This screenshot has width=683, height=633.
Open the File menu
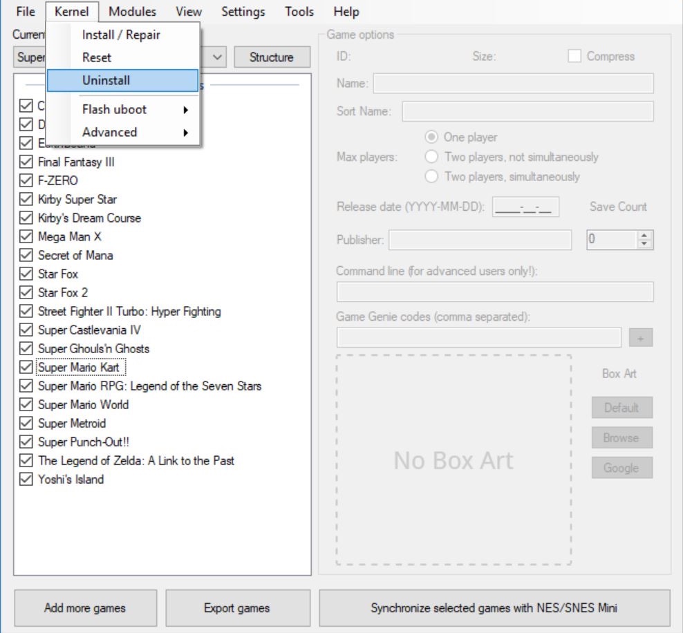[x=26, y=11]
